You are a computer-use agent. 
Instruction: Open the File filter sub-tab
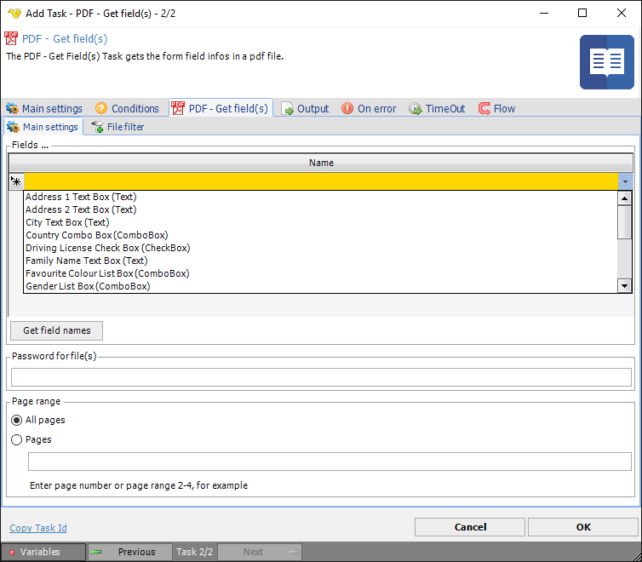118,127
